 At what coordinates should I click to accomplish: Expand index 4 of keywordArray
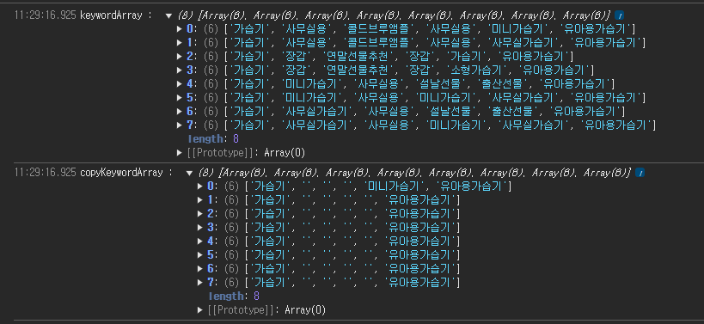click(180, 84)
